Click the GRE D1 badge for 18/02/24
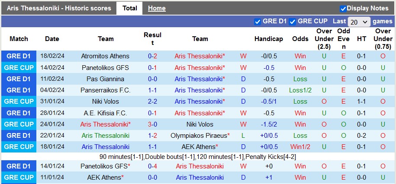Screen dimensions: 396x184 (x=19, y=56)
